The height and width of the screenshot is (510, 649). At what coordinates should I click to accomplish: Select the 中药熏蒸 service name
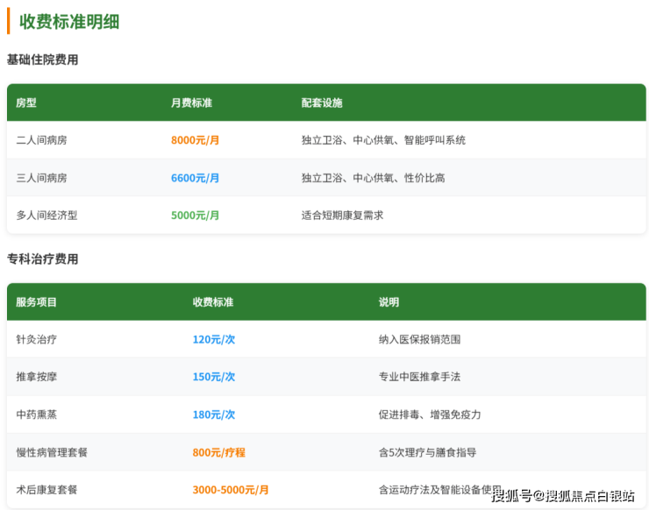click(x=37, y=414)
